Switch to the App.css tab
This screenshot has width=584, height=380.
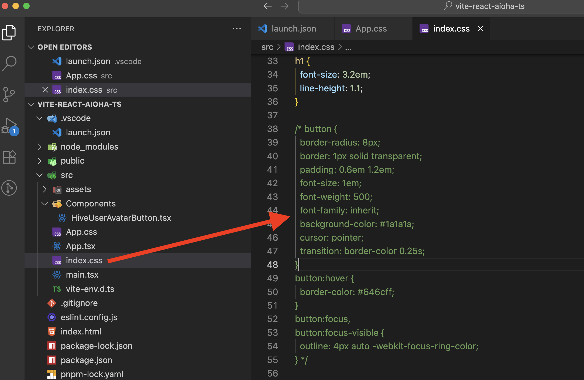click(373, 29)
